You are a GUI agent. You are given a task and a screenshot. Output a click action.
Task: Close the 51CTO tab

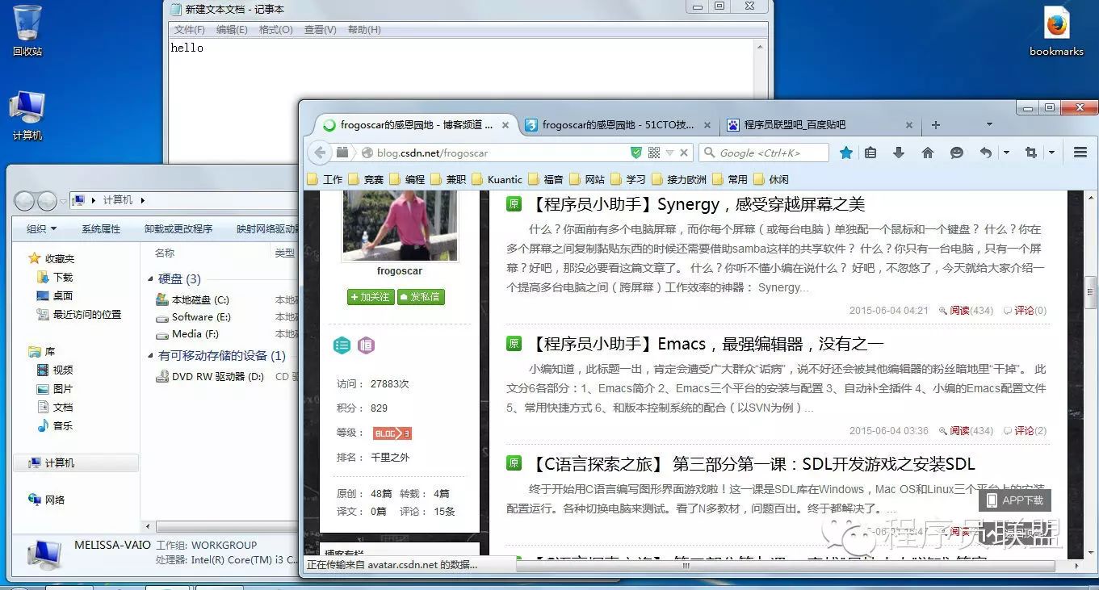click(x=707, y=125)
